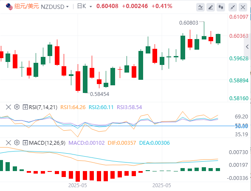Open the indicator line chart tool
Image resolution: width=251 pixels, height=191 pixels.
(200, 7)
